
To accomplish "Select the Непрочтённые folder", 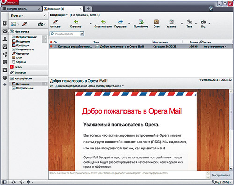I will tap(29, 37).
